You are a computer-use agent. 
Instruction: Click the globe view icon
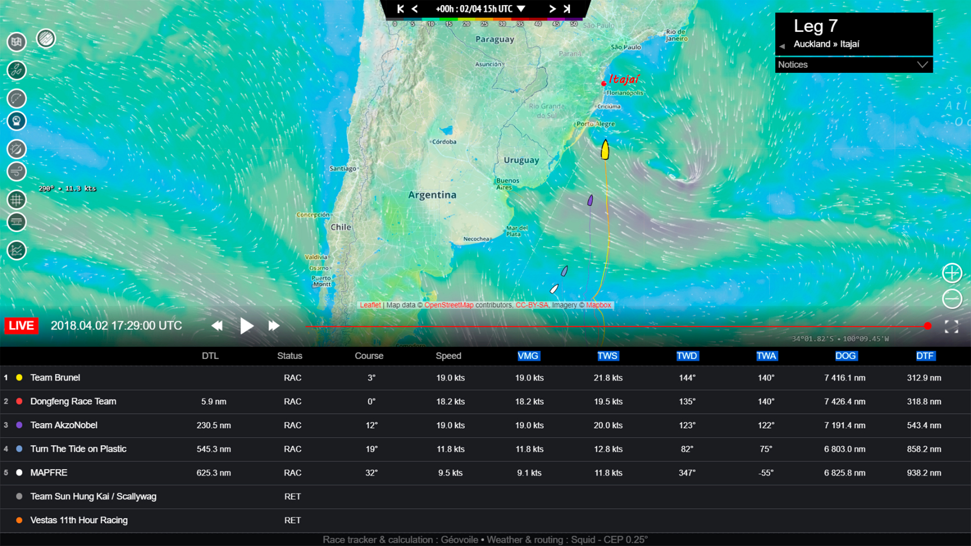[x=16, y=121]
